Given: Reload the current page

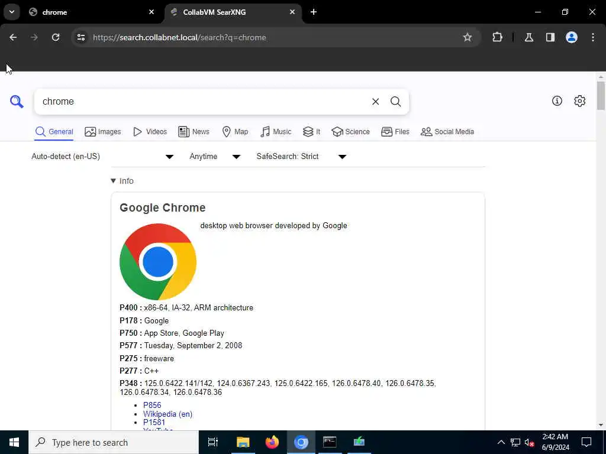Looking at the screenshot, I should (56, 37).
